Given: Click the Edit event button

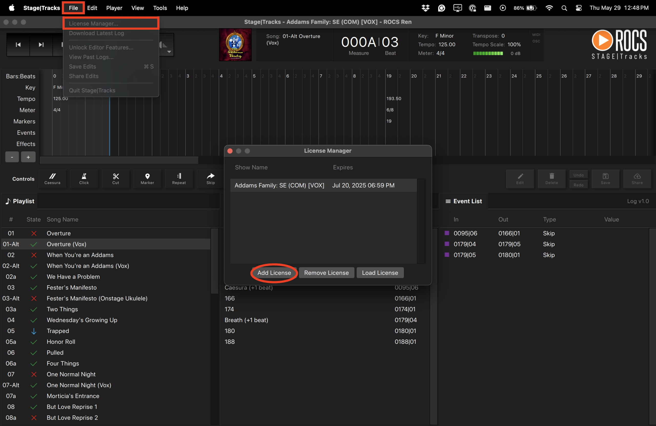Looking at the screenshot, I should pos(520,179).
